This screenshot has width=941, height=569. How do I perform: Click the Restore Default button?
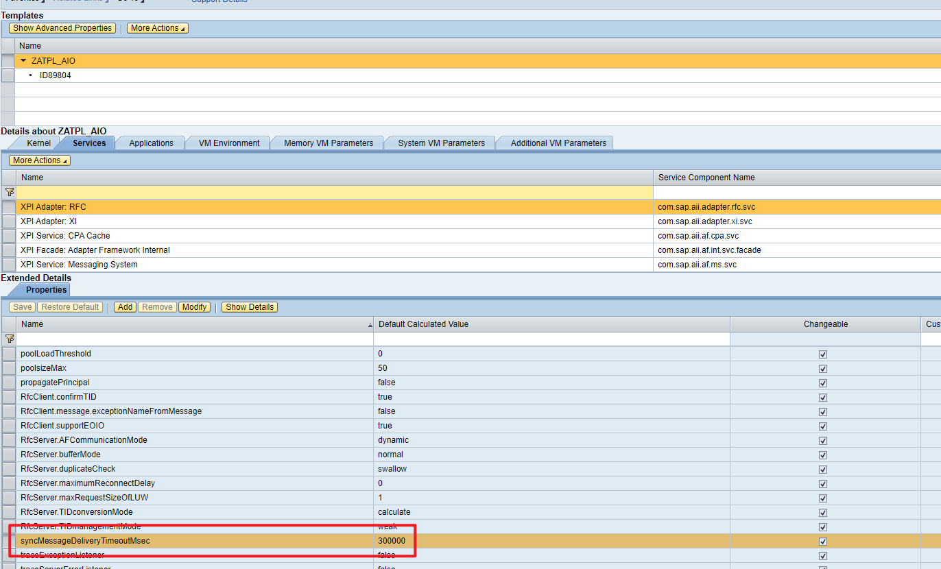tap(69, 306)
